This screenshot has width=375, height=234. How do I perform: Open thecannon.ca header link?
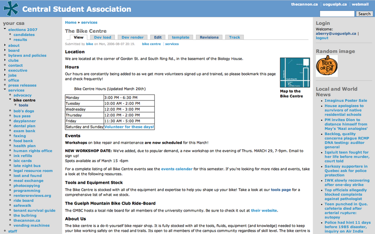304,4
